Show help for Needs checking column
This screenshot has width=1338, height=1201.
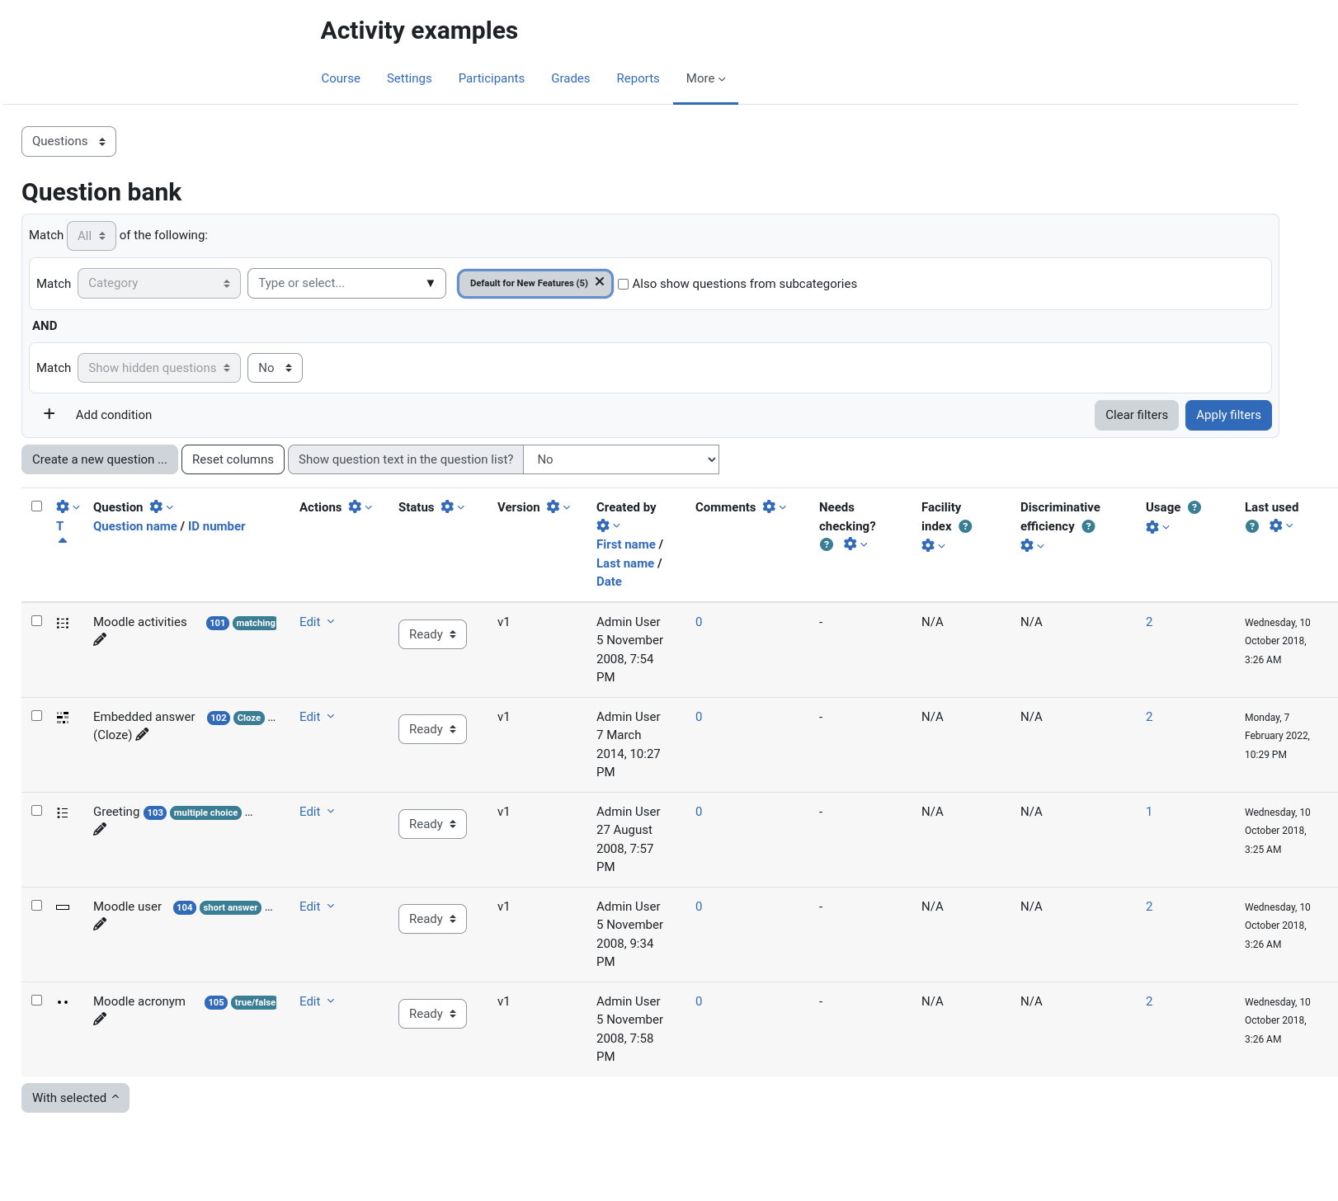click(827, 544)
